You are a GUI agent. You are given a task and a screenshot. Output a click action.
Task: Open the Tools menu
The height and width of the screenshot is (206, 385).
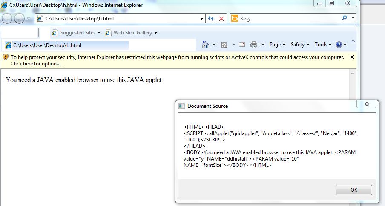tap(323, 45)
